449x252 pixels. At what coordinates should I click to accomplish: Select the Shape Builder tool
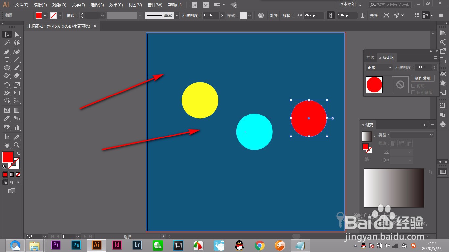coord(7,100)
